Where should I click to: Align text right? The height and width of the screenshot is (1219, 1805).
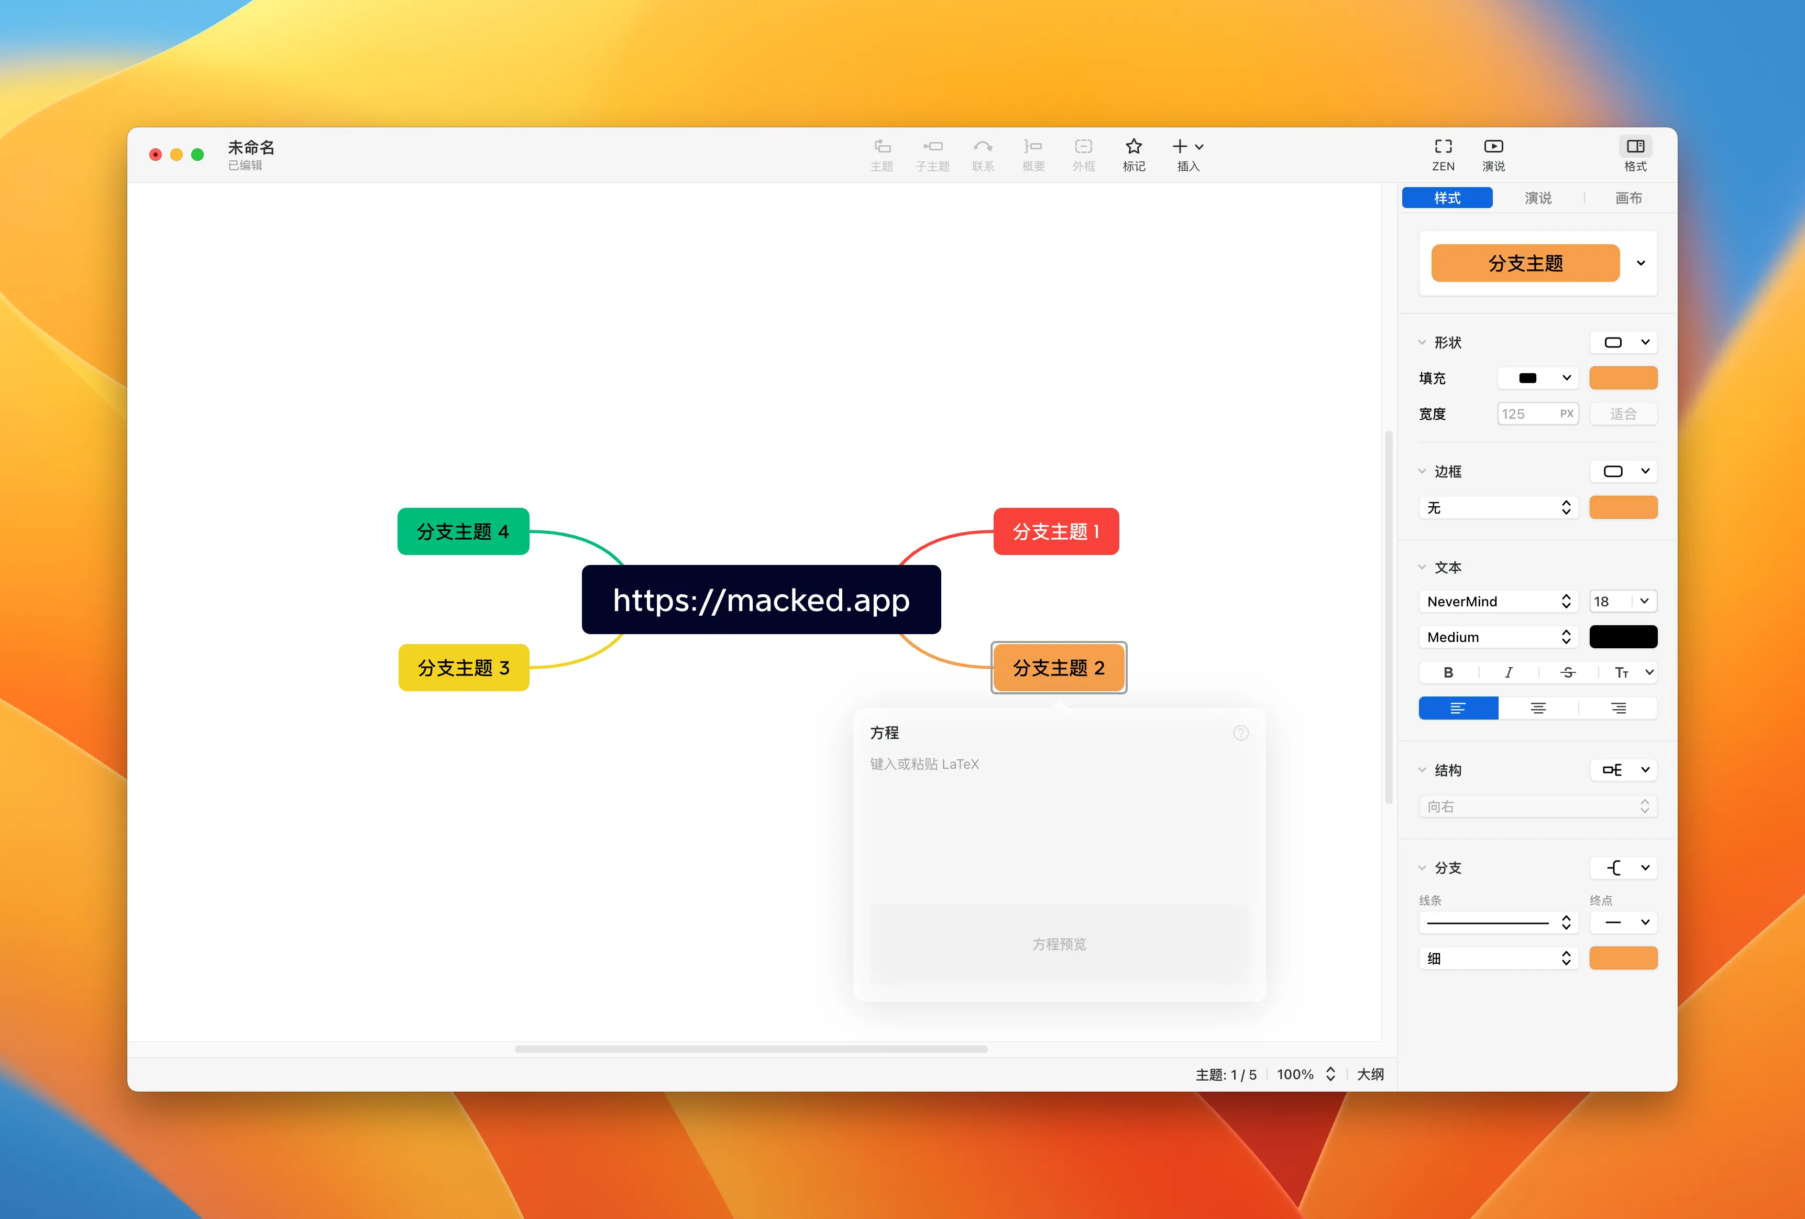[x=1618, y=708]
